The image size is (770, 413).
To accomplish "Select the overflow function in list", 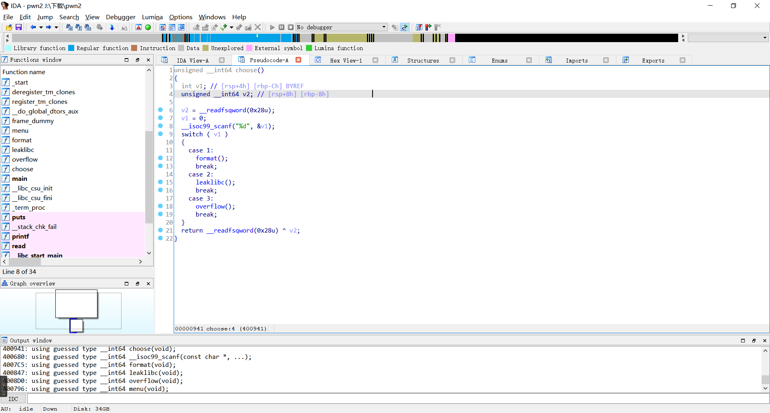I will (25, 159).
